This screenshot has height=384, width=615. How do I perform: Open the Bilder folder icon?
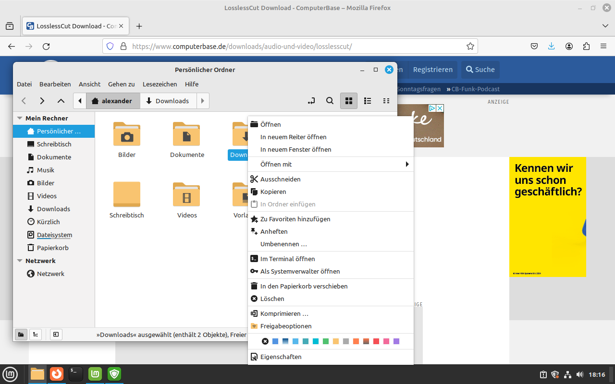pos(127,134)
